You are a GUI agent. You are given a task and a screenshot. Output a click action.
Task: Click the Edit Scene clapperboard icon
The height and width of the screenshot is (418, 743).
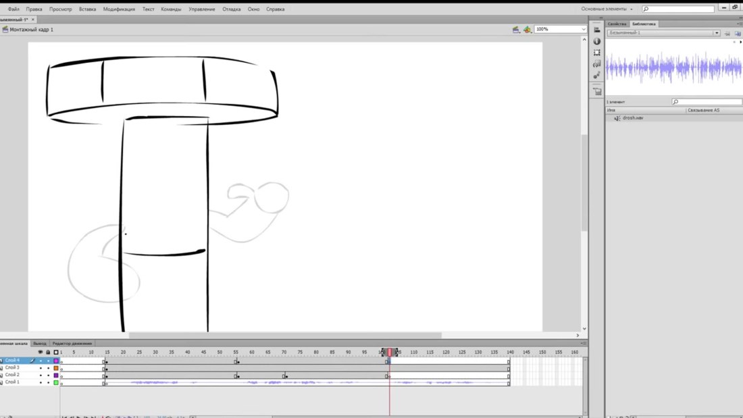[x=516, y=30]
